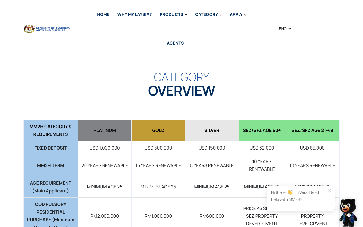
Task: Open the WHY MALAYSIA? page
Action: 134,14
